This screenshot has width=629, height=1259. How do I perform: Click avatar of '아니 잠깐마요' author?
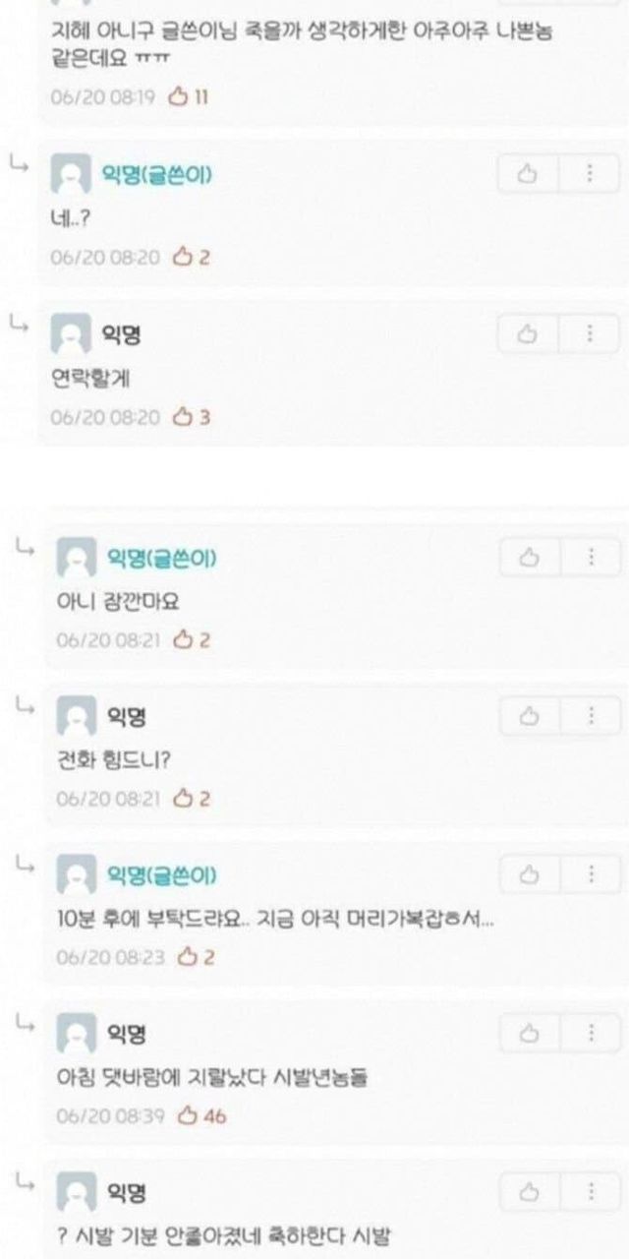(77, 558)
